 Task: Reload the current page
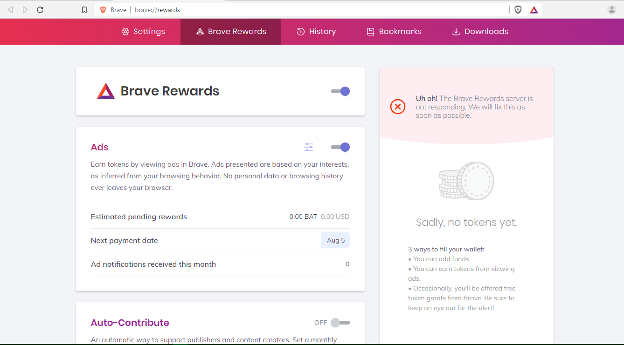[40, 10]
